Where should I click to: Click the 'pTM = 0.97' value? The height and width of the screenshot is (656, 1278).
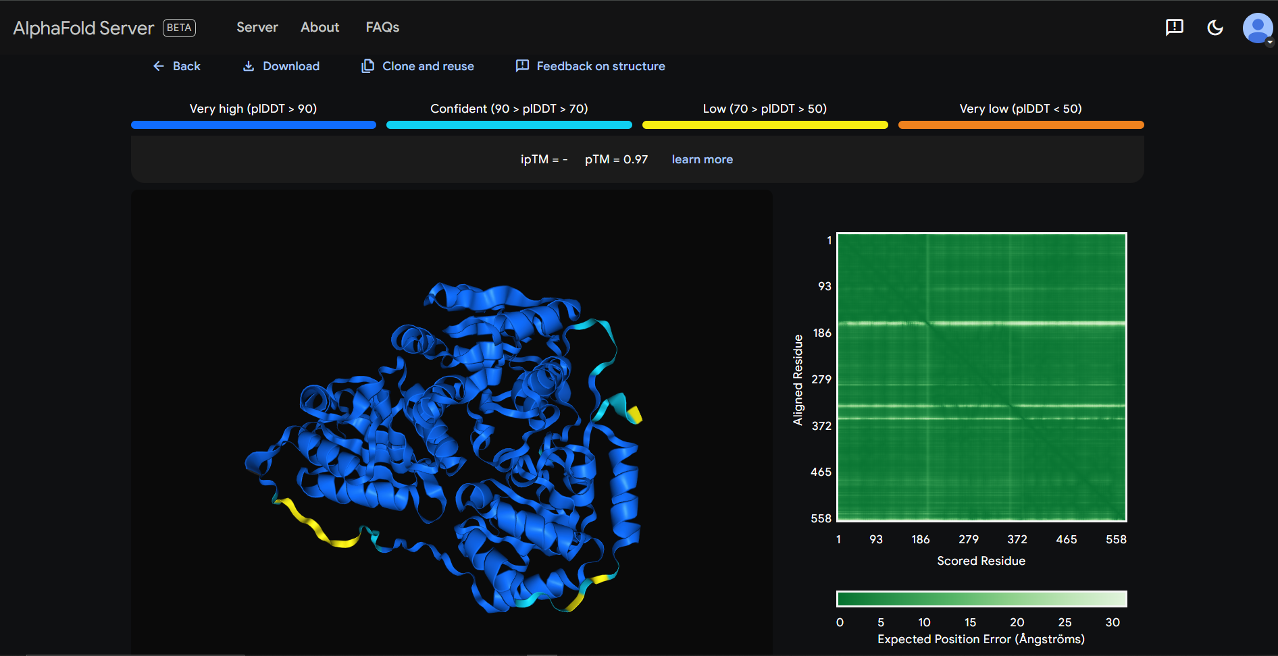(x=616, y=159)
